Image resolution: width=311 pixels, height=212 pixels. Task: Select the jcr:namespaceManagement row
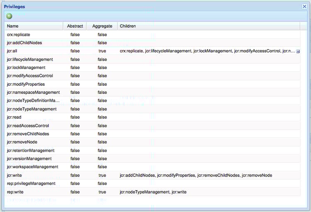[x=152, y=92]
